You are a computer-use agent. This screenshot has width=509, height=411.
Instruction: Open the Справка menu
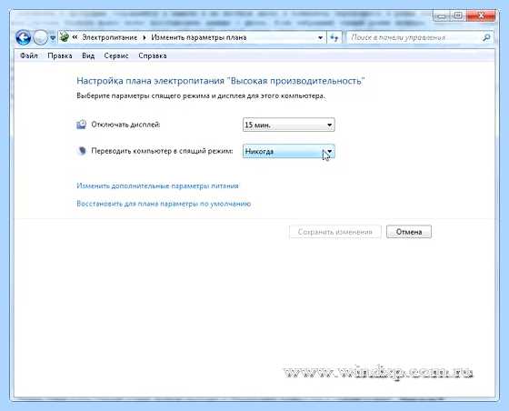153,55
